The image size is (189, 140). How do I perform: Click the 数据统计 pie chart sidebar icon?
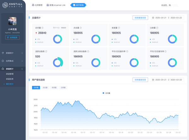click(x=3, y=53)
